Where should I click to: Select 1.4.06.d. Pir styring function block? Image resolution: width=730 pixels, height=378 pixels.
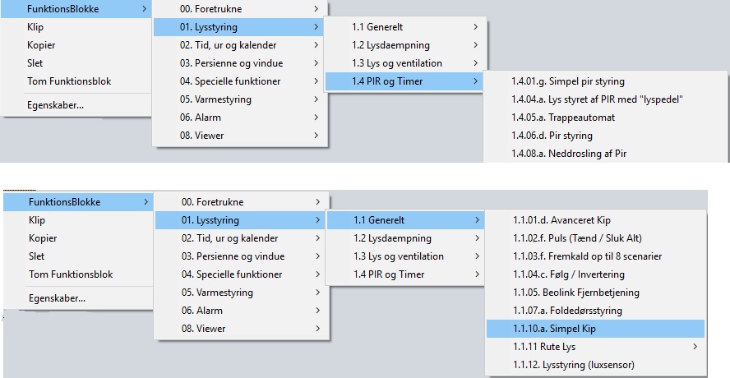pos(552,136)
